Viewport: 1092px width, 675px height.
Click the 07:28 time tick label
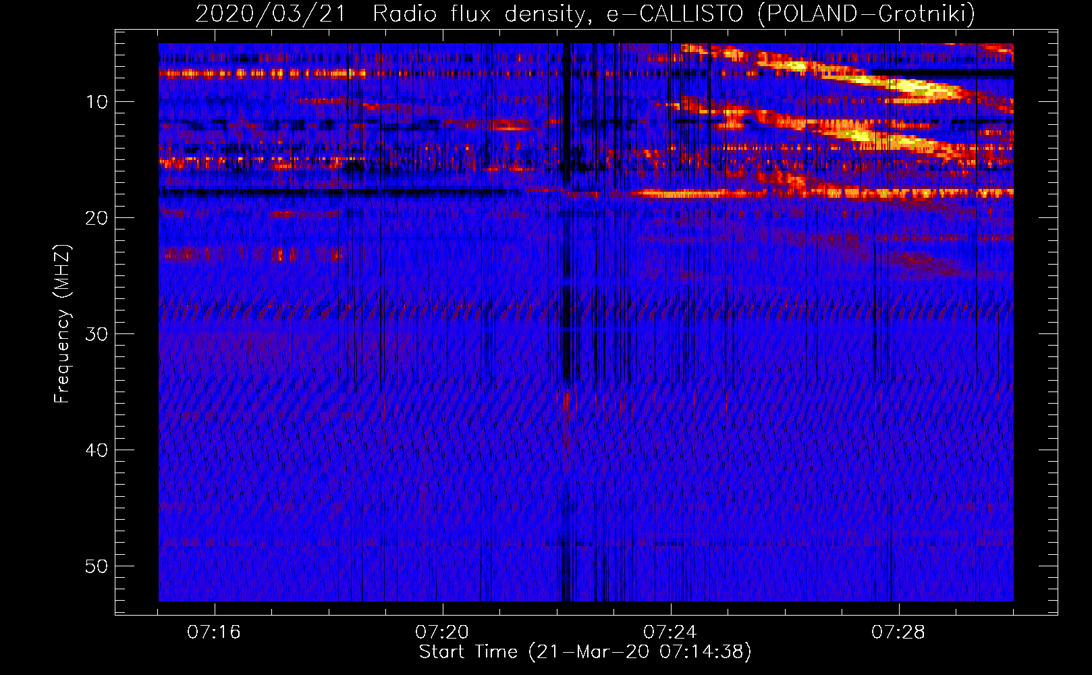point(898,632)
